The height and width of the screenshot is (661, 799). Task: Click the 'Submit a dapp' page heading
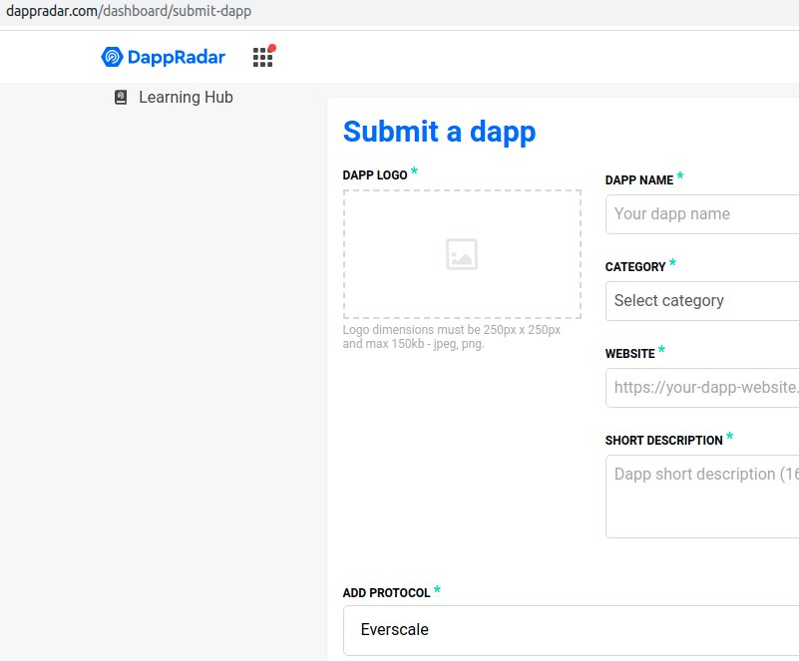(439, 132)
